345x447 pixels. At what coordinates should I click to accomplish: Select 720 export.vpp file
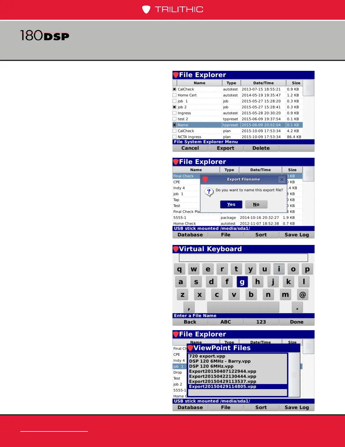pos(238,356)
